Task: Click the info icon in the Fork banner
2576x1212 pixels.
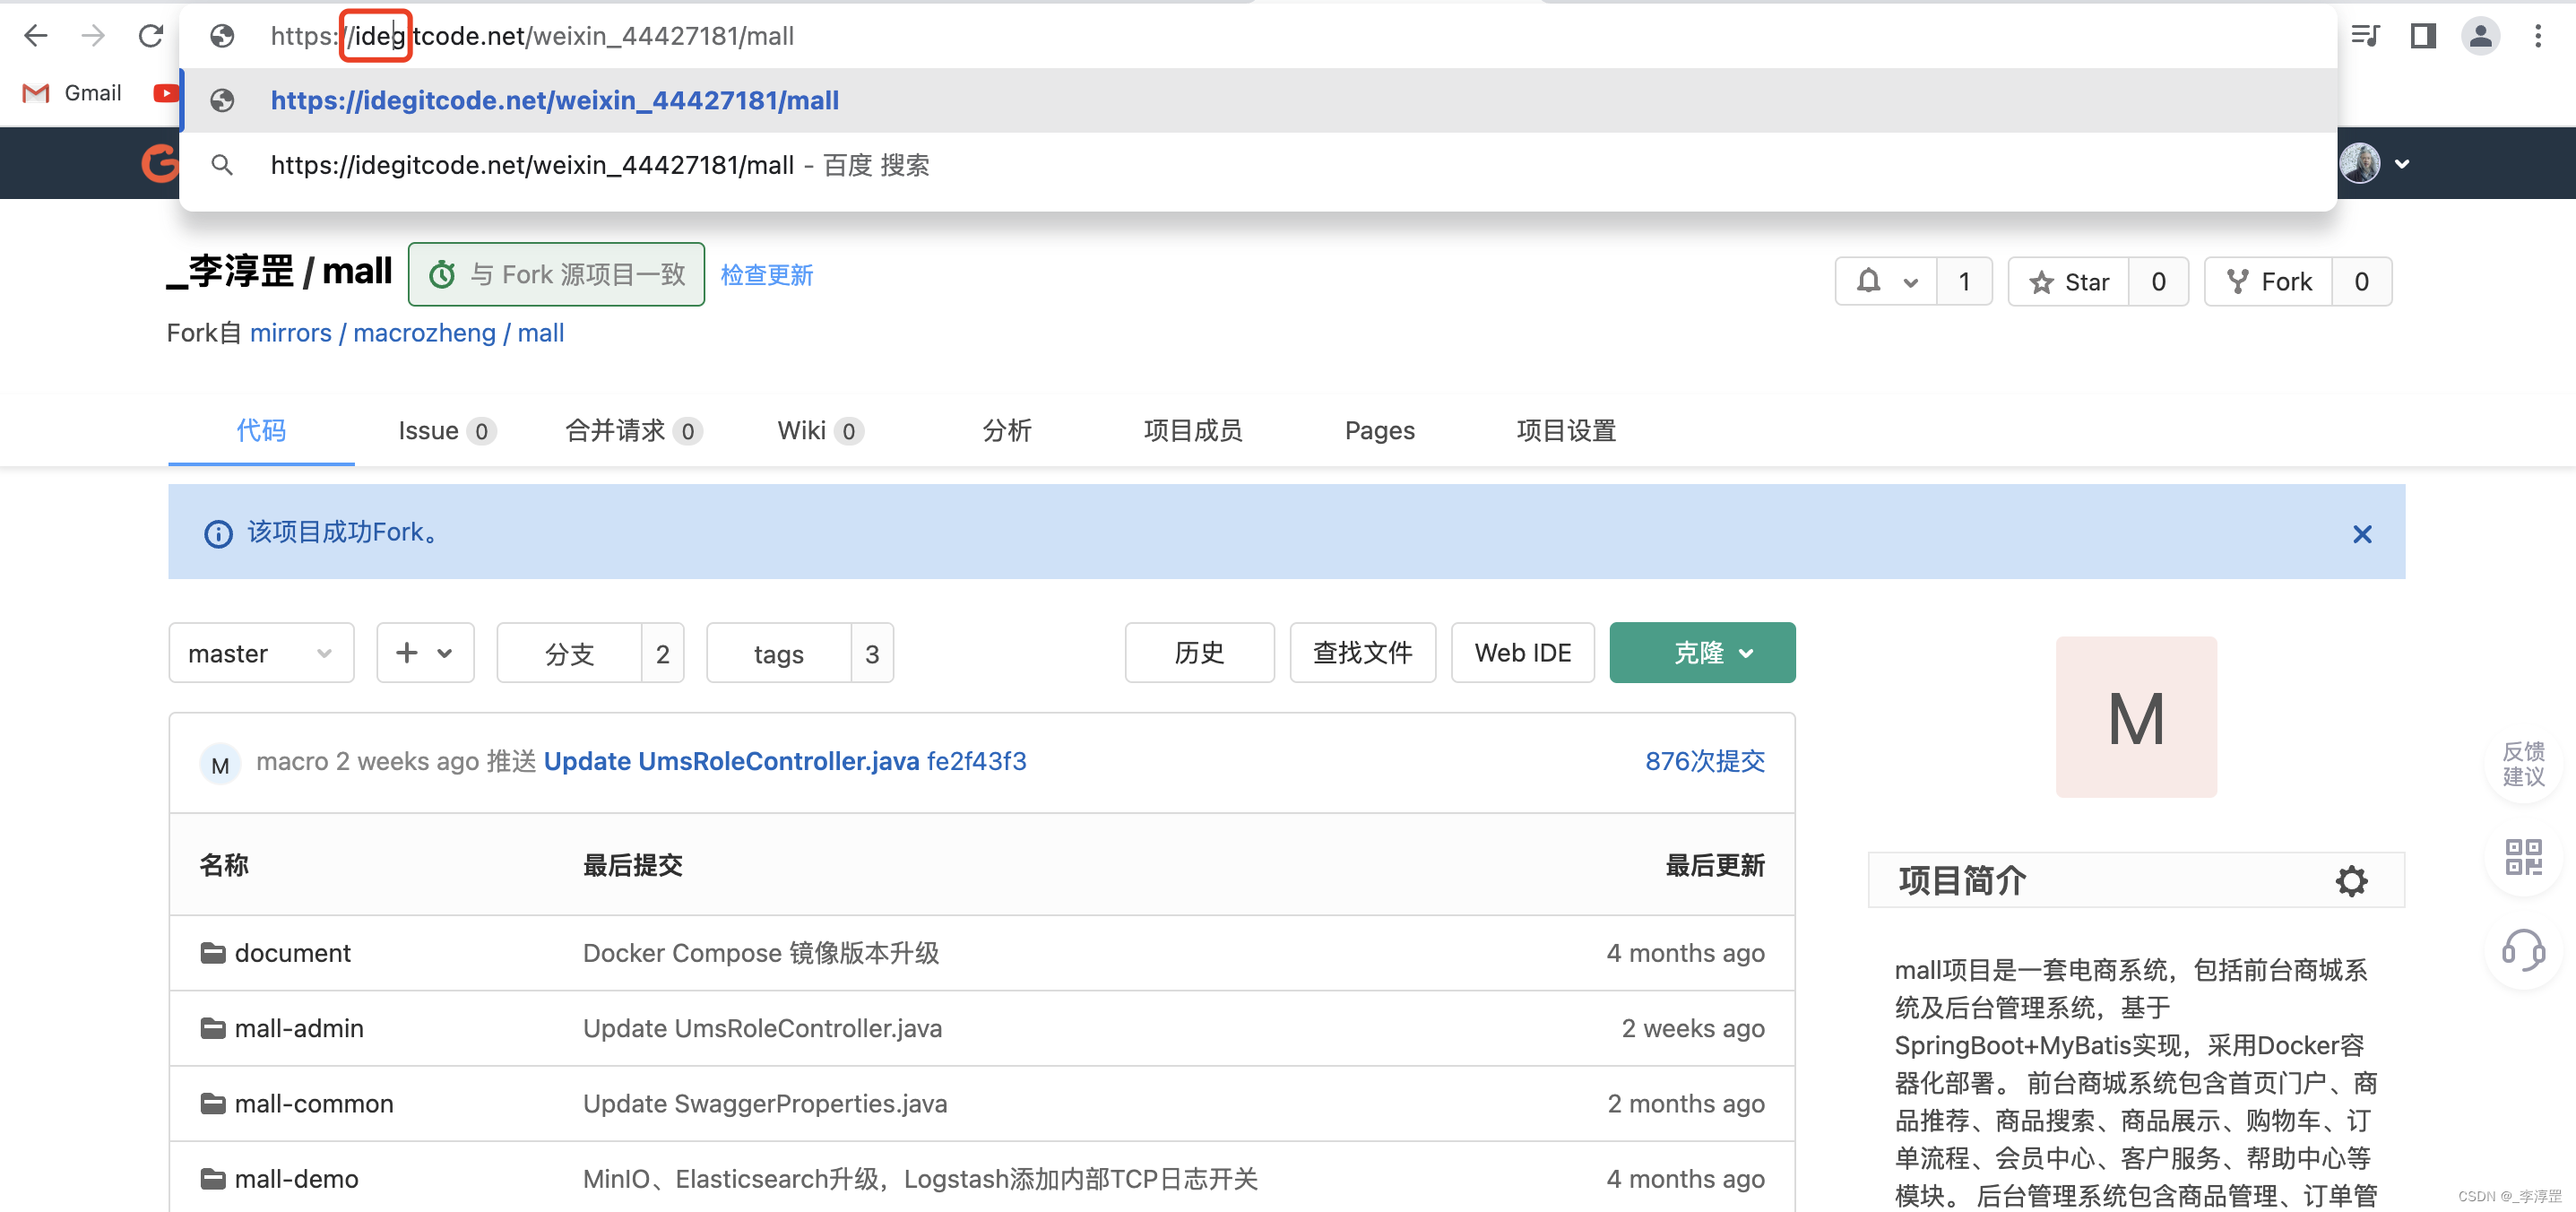Action: click(x=218, y=534)
